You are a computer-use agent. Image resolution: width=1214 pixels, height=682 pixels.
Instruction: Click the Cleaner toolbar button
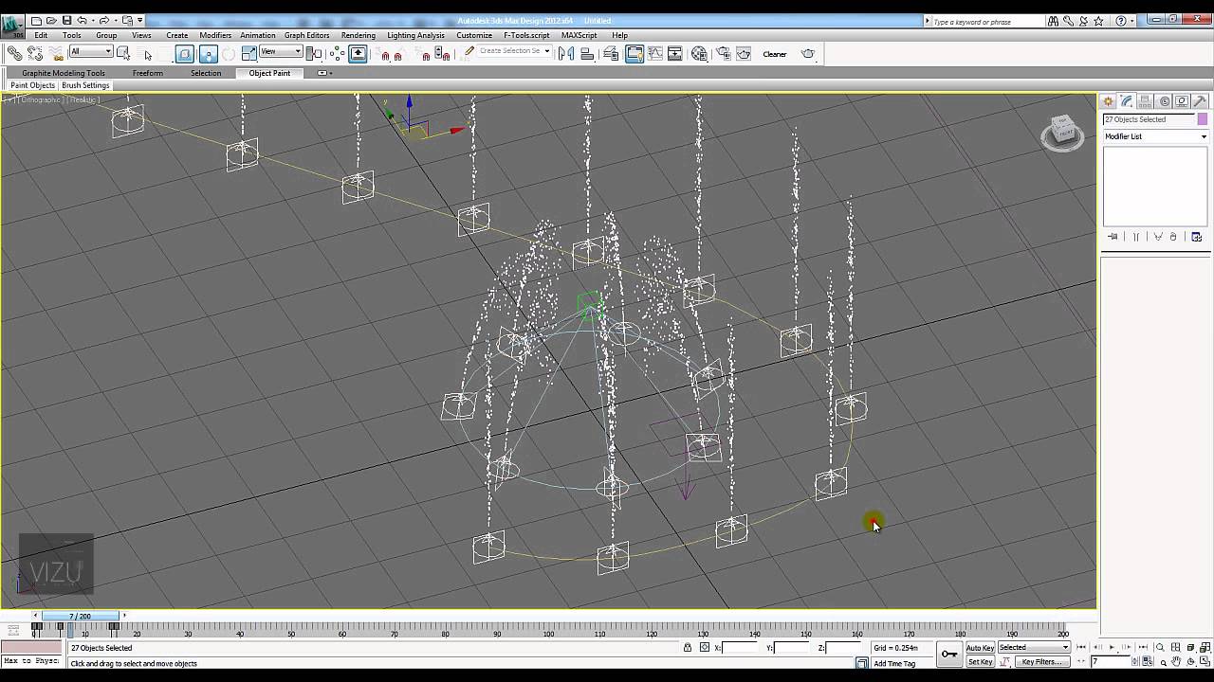click(775, 54)
